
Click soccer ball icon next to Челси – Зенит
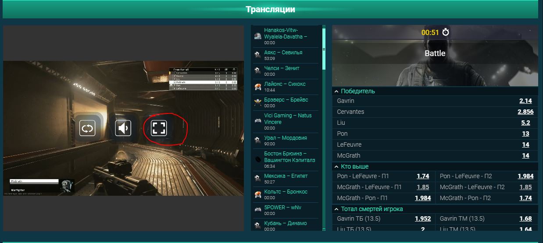coord(257,71)
